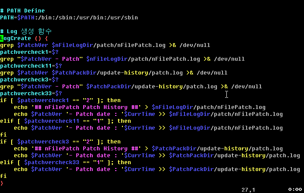Click the '# PATH Define' comment line
Image resolution: width=304 pixels, height=193 pixels.
click(x=22, y=11)
